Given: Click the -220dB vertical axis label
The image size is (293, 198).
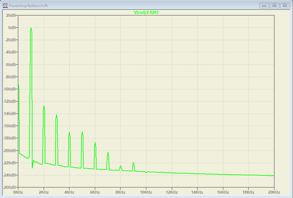Looking at the screenshot, I should coord(9,163).
